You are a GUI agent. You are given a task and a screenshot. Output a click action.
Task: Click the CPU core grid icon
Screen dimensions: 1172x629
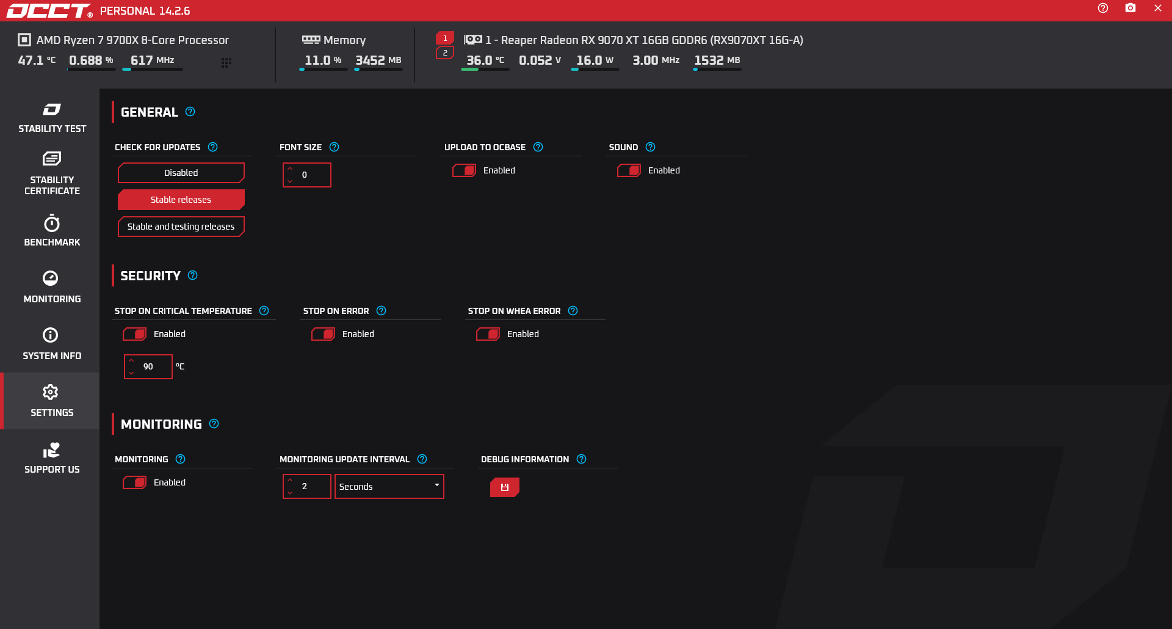226,62
